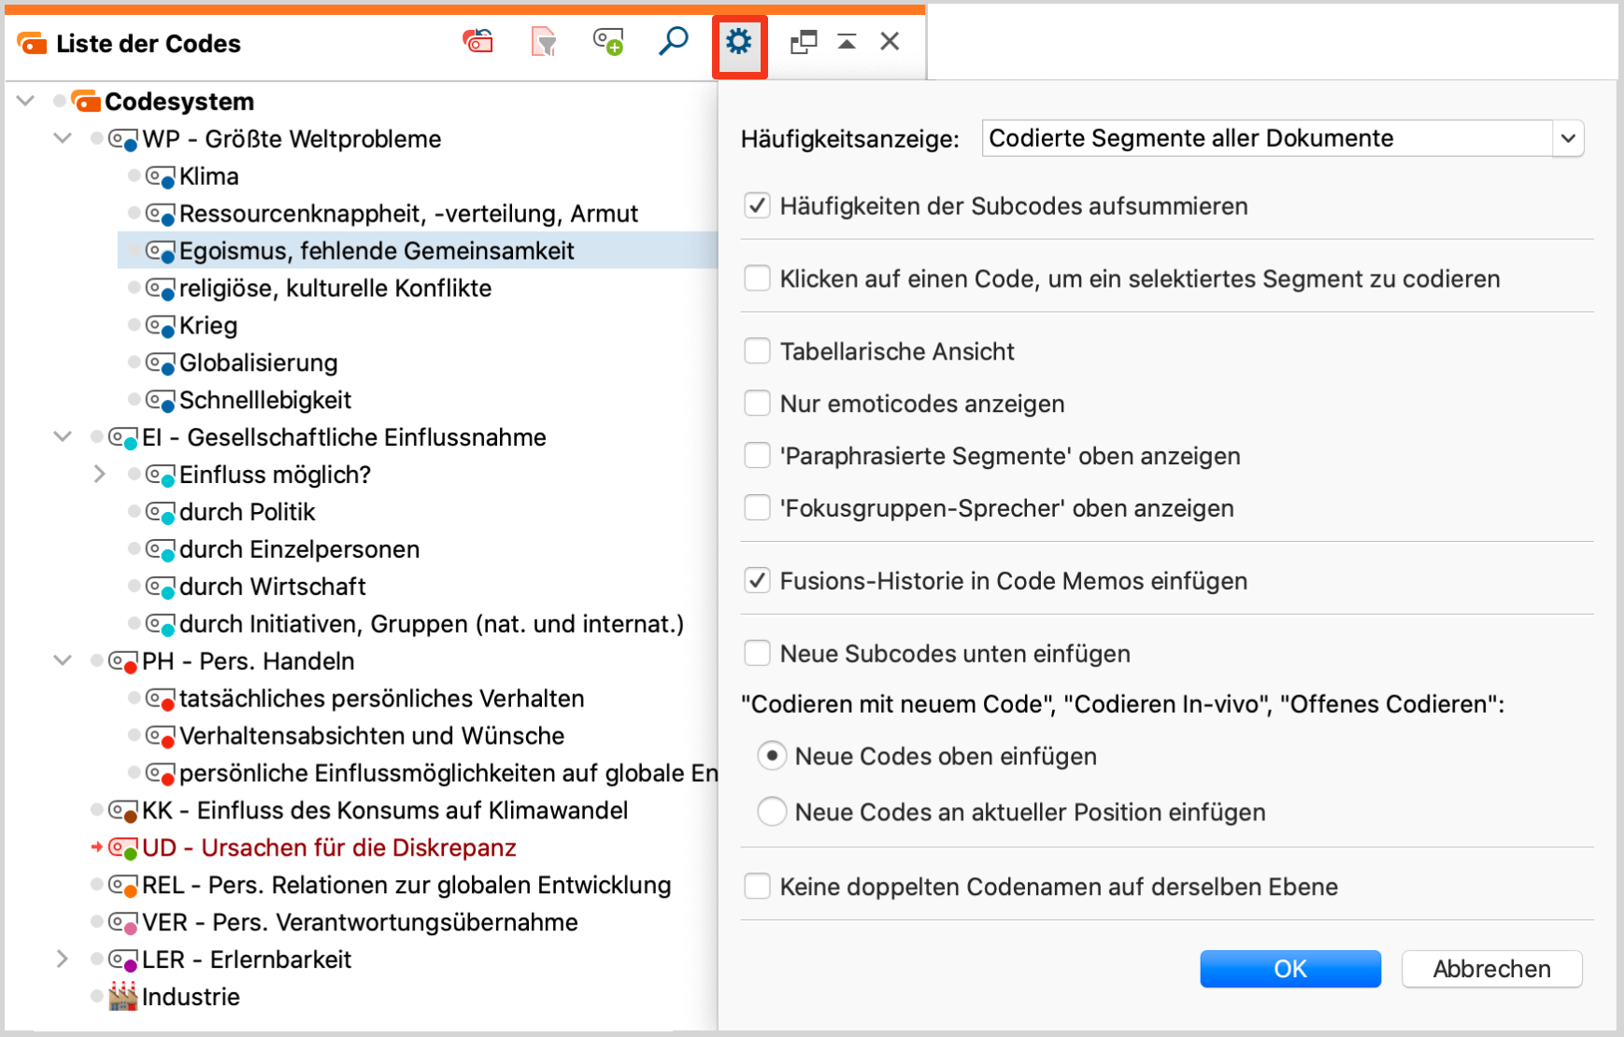Click the show only activated codes filter icon

544,42
